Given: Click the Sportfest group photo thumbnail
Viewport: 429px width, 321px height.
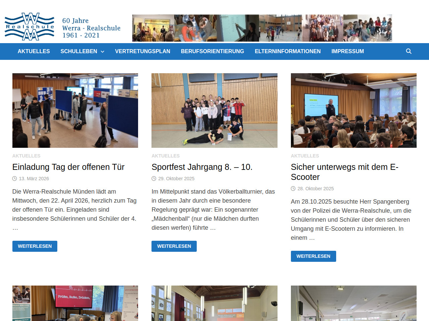Looking at the screenshot, I should [x=214, y=110].
